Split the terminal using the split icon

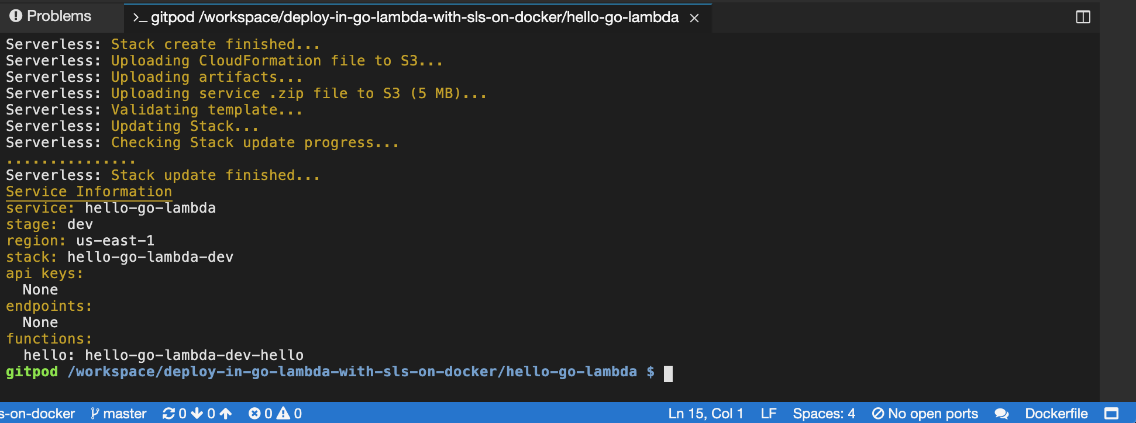pos(1082,17)
